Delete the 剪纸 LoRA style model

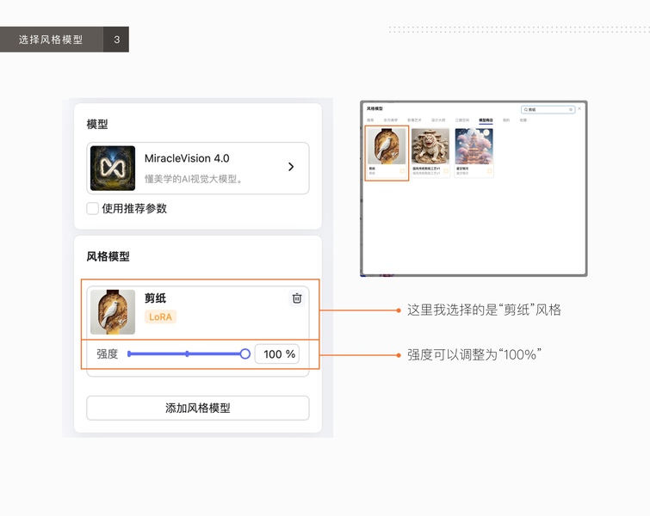pyautogui.click(x=297, y=298)
